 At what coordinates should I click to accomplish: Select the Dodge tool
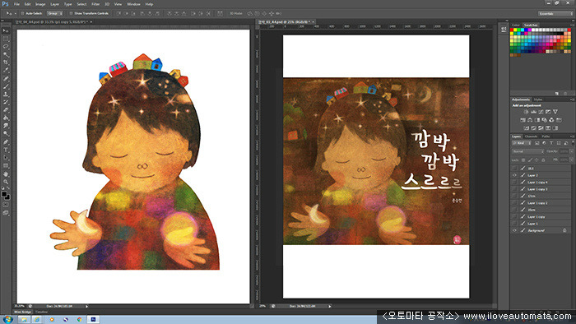coord(6,133)
